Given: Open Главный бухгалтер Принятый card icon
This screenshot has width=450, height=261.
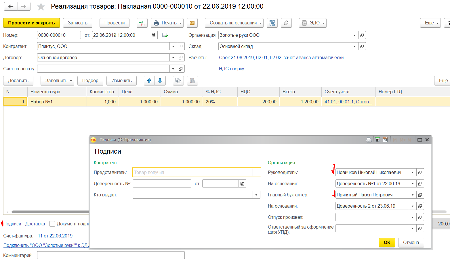Looking at the screenshot, I should 420,195.
